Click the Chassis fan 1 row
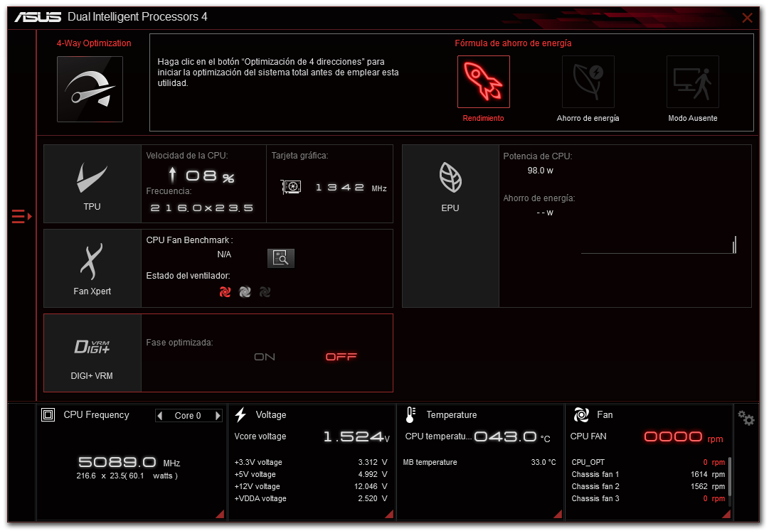The height and width of the screenshot is (531, 769). pos(648,474)
